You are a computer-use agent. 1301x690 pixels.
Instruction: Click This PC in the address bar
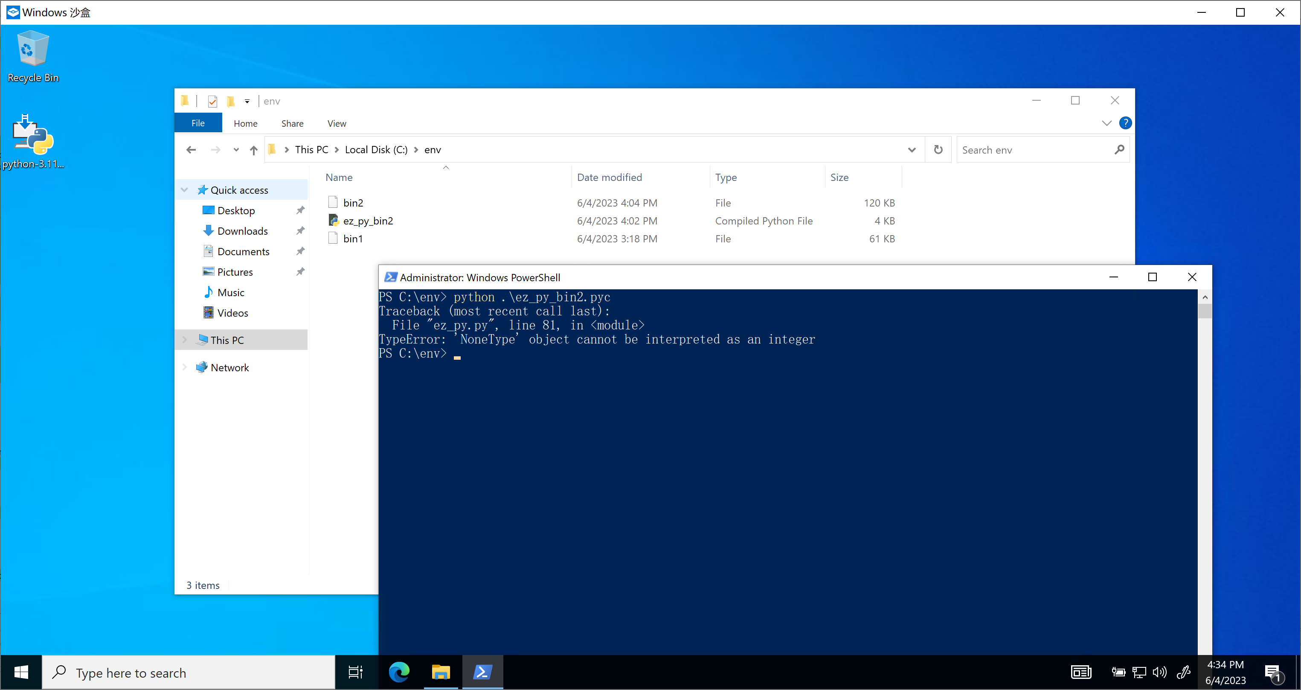312,149
